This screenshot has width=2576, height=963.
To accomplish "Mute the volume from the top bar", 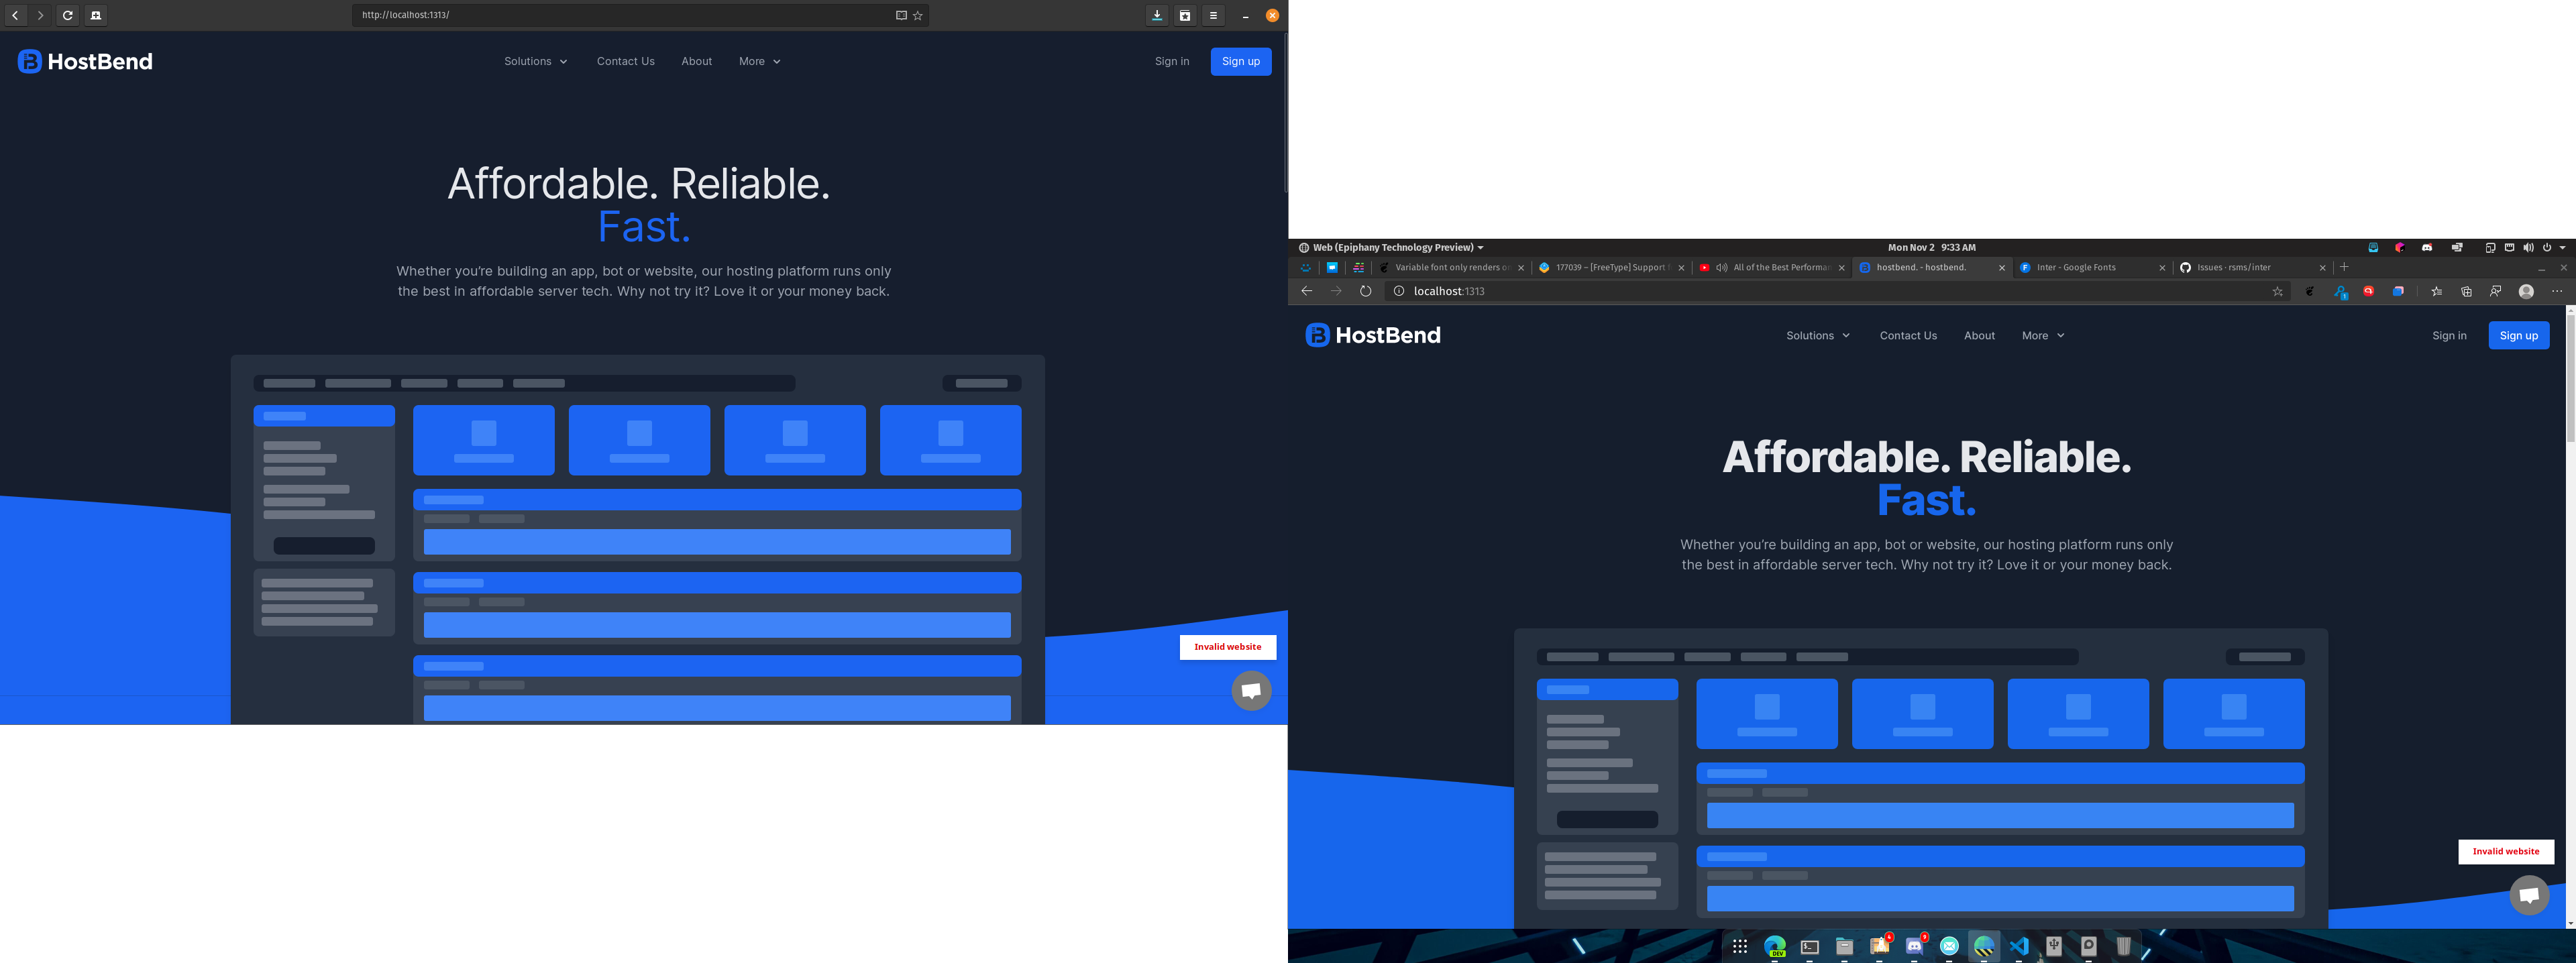I will [x=2528, y=248].
